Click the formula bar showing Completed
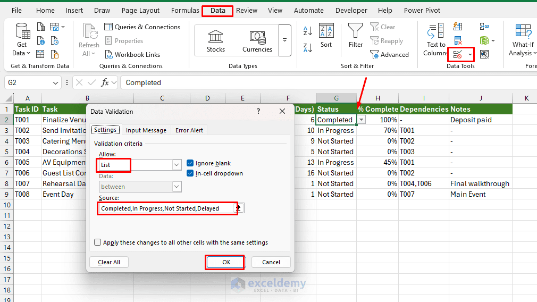 click(329, 82)
